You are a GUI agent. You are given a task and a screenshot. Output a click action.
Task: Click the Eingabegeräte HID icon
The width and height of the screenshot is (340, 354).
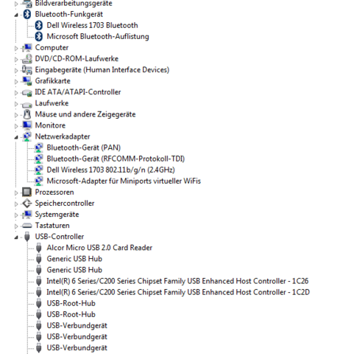27,70
